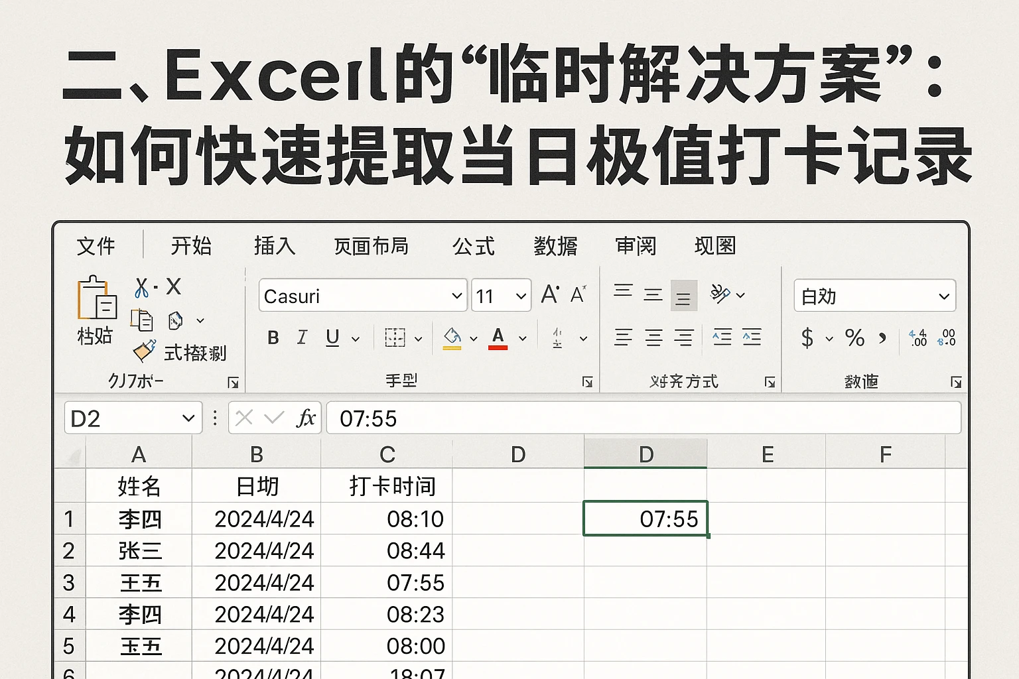The width and height of the screenshot is (1019, 679).
Task: Switch to the 页面布局 tab
Action: point(371,246)
